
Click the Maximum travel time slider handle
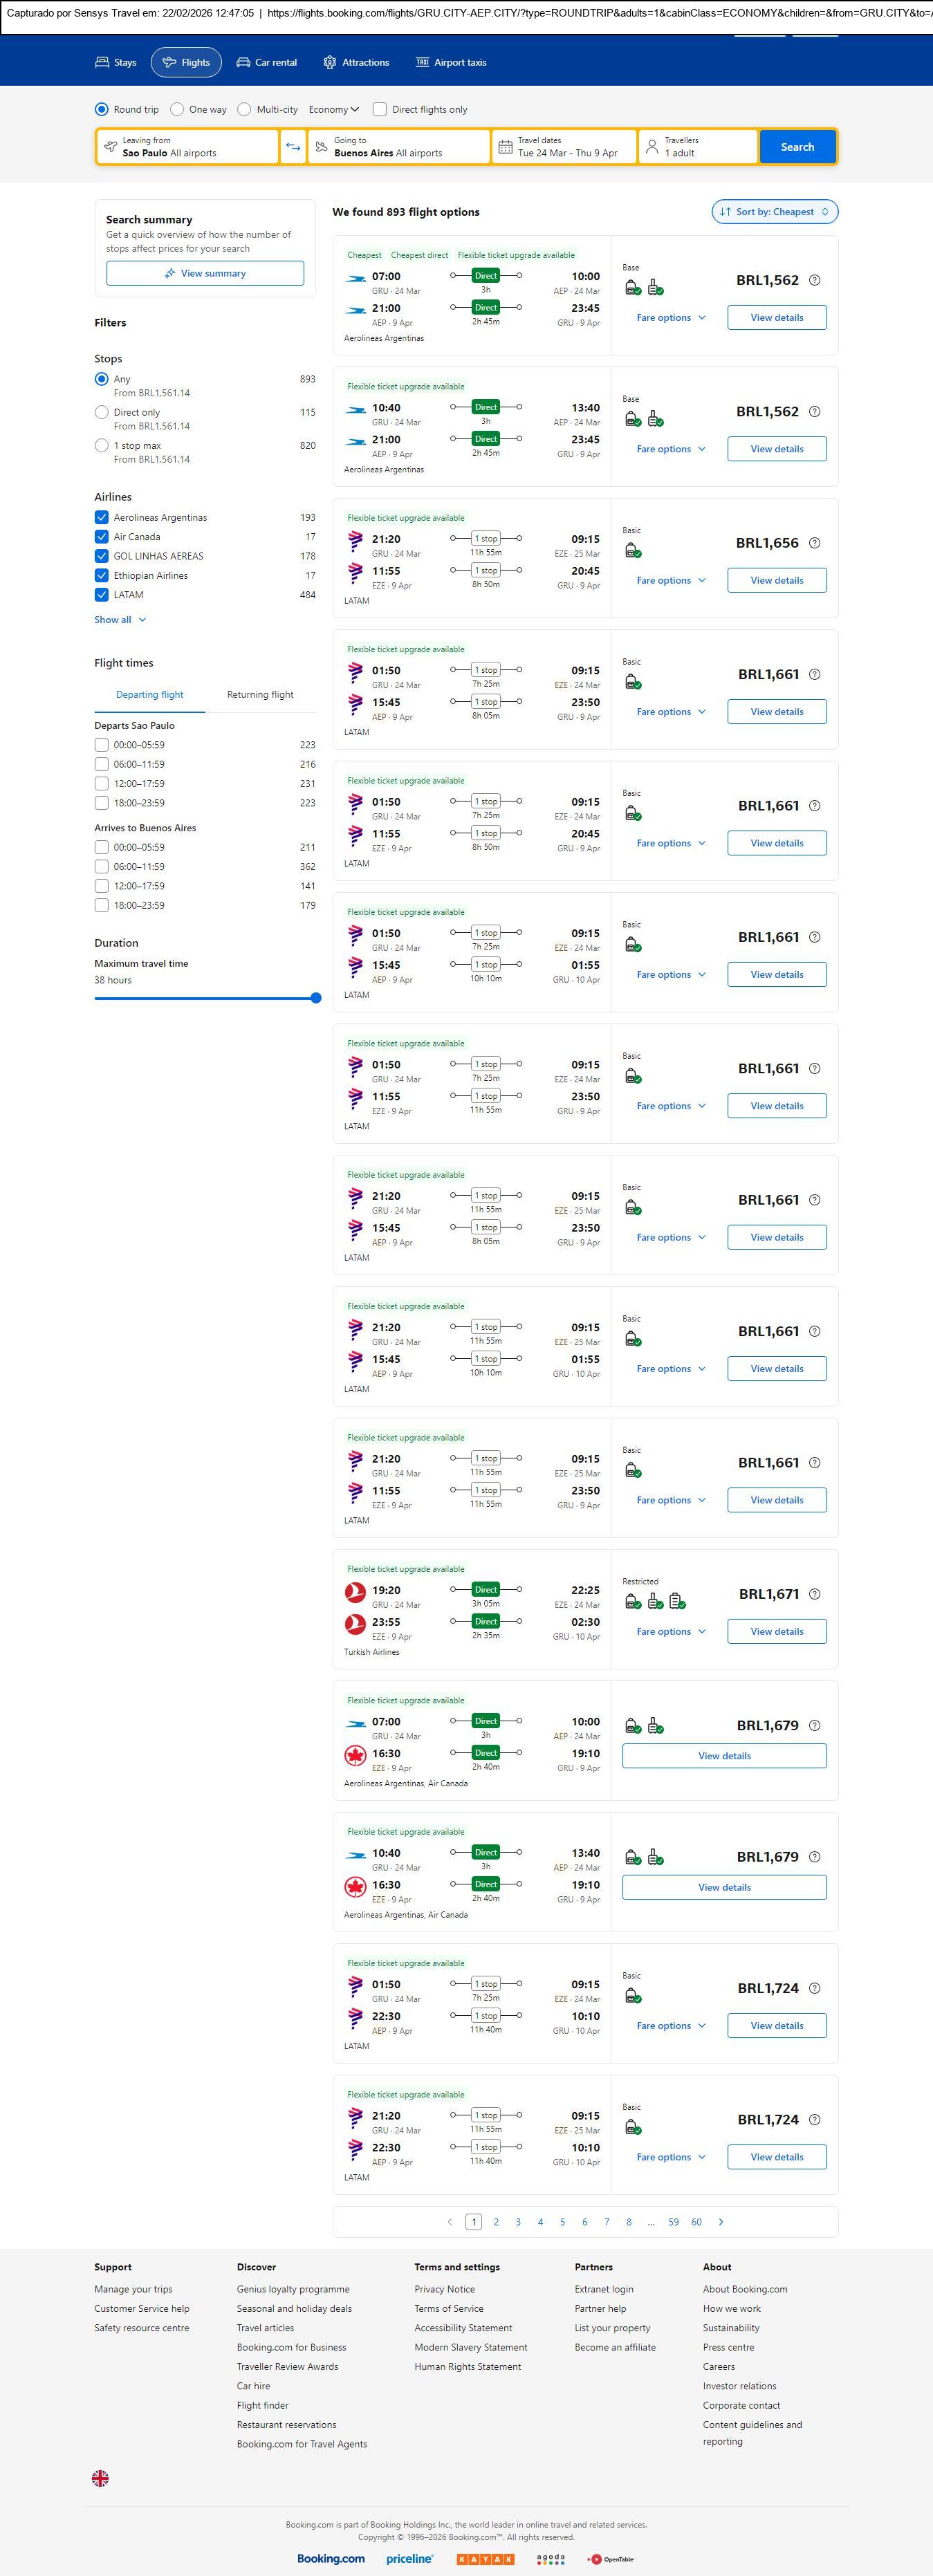click(x=316, y=998)
